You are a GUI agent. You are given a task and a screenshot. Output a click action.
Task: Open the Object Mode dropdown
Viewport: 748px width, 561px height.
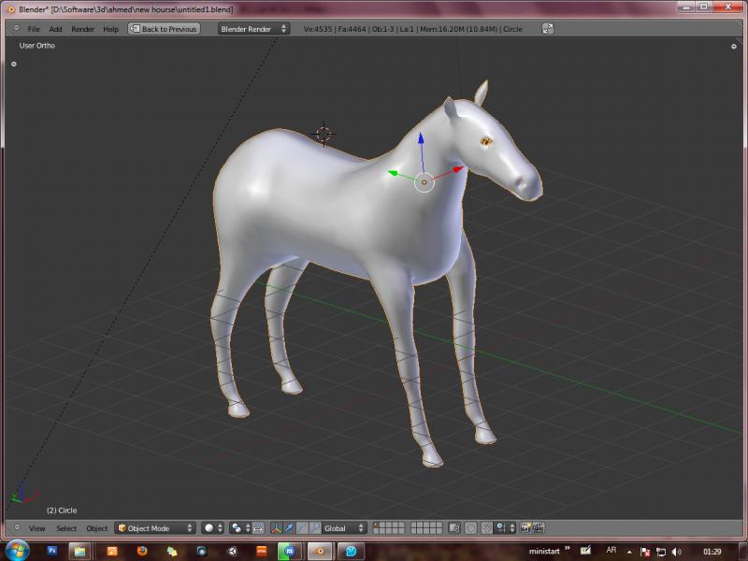154,528
